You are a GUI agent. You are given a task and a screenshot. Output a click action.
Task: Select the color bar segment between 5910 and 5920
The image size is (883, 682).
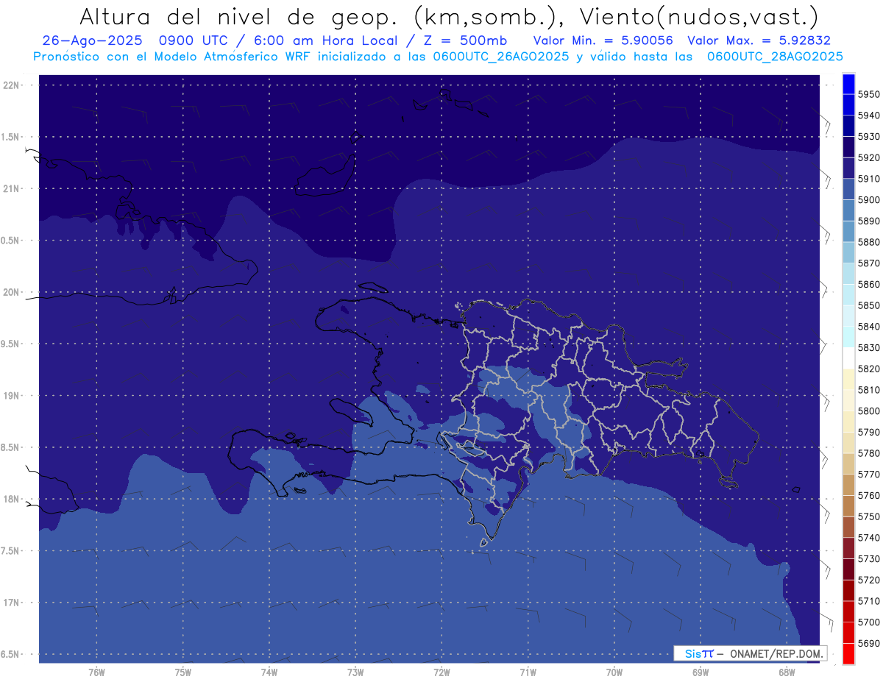848,168
